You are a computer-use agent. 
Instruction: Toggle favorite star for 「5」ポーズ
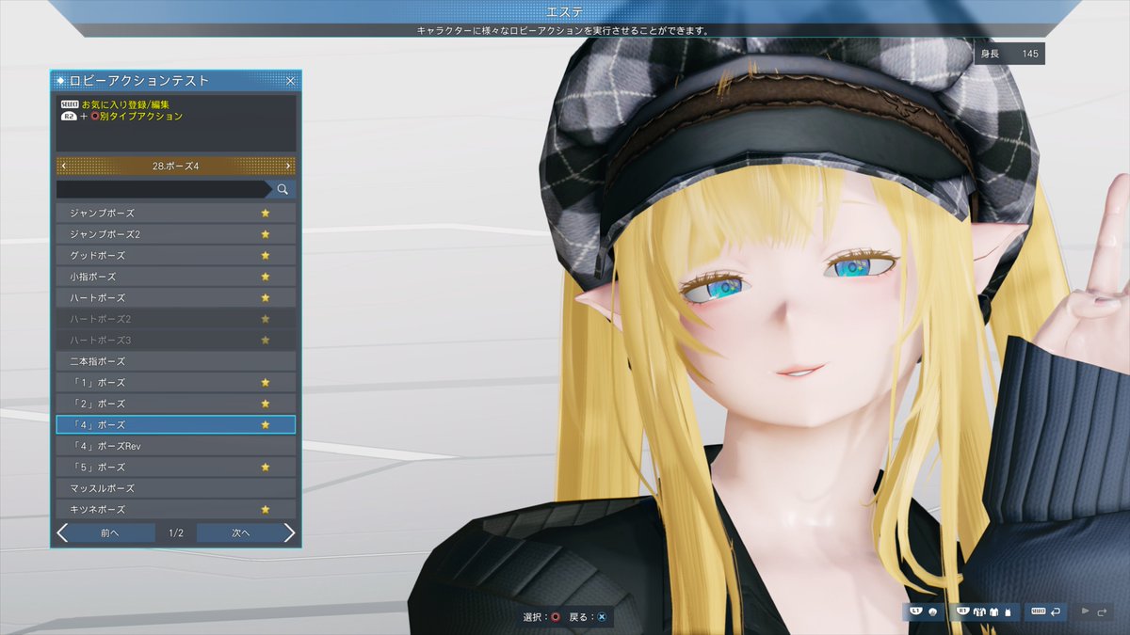pos(266,468)
